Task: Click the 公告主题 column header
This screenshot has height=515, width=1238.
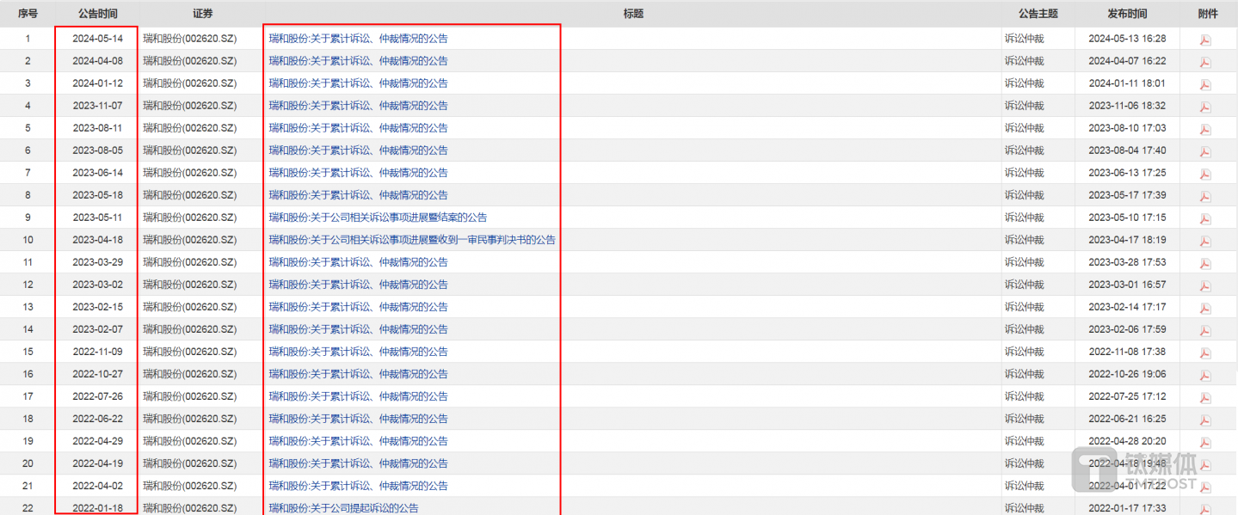Action: click(1038, 14)
